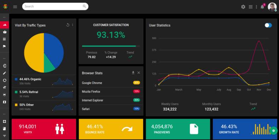Screen dimensions: 279x140
Task: Click the Monthly Users value 123,432
Action: coord(211,109)
